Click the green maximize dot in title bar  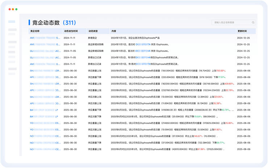[16, 9]
